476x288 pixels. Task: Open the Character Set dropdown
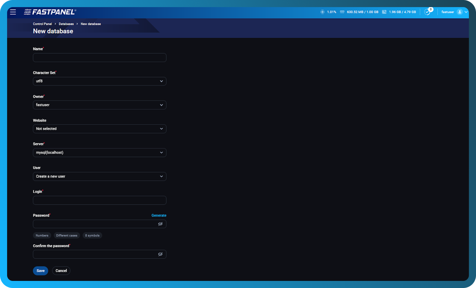(99, 81)
